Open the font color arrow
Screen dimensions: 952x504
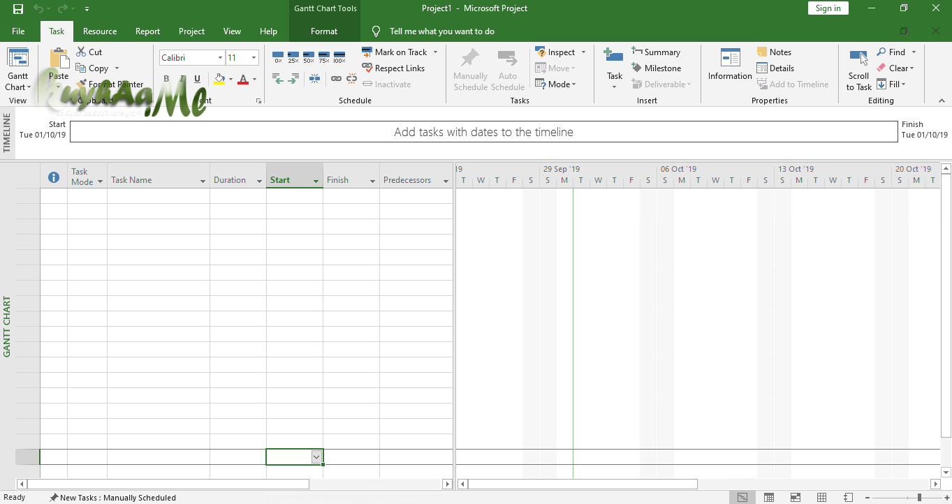pos(254,79)
